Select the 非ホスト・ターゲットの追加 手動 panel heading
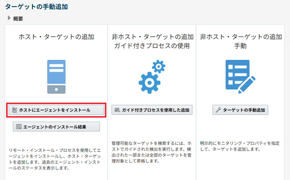 [240, 41]
